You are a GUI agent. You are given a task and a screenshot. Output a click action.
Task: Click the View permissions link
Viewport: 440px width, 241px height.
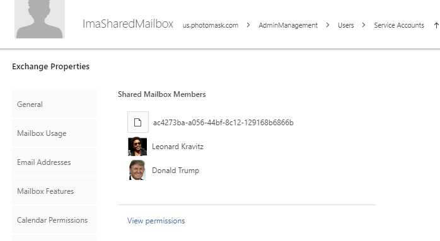point(156,221)
